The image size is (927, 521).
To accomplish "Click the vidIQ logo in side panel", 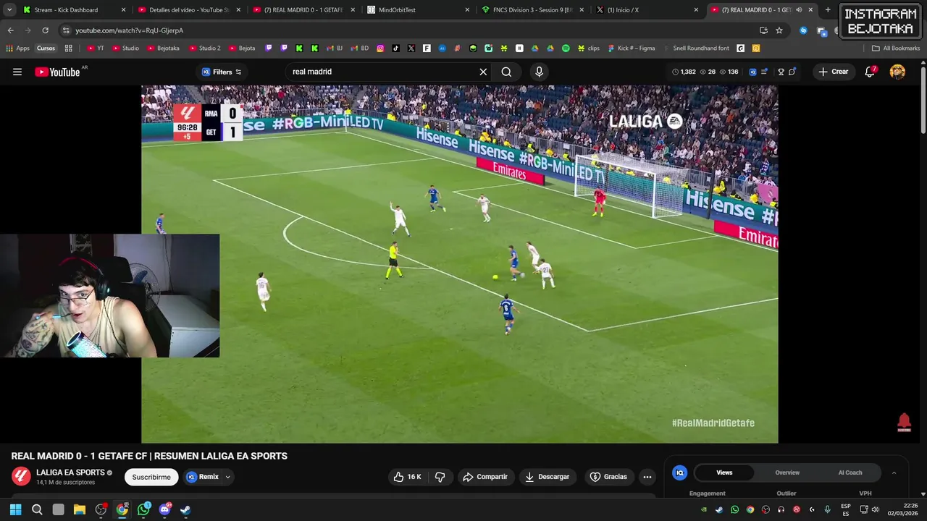I will click(679, 473).
